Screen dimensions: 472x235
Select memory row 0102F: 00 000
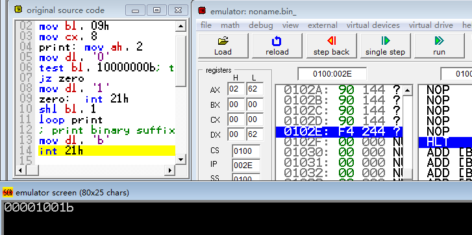coord(340,142)
